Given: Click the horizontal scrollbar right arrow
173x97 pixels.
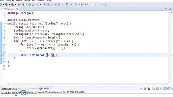Looking at the screenshot, I should tap(167, 84).
